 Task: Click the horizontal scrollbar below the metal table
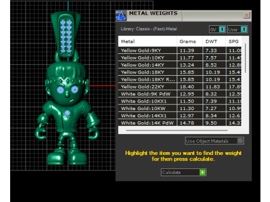point(177,130)
